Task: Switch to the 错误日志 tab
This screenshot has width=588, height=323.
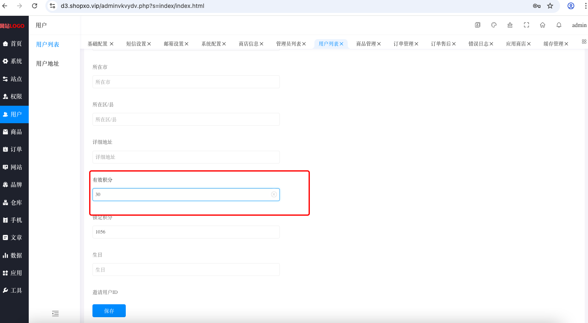Action: (478, 44)
